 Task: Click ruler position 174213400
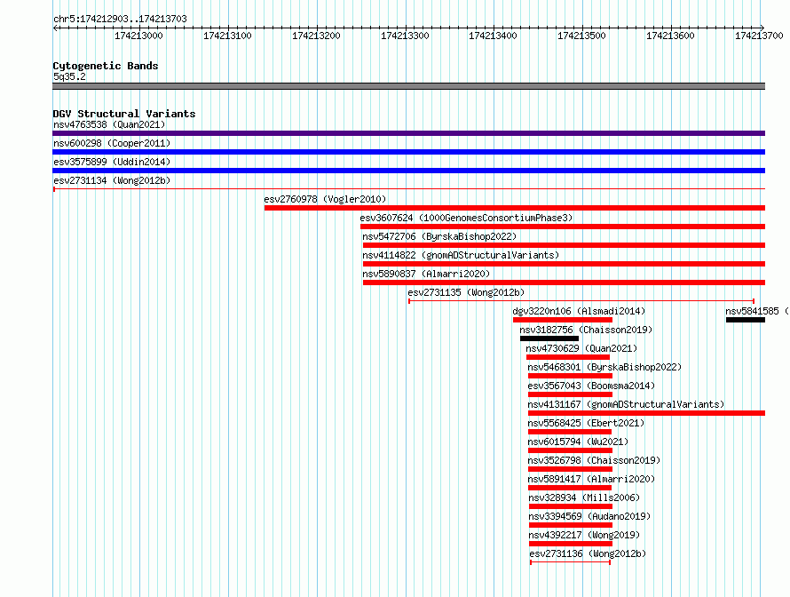[493, 36]
